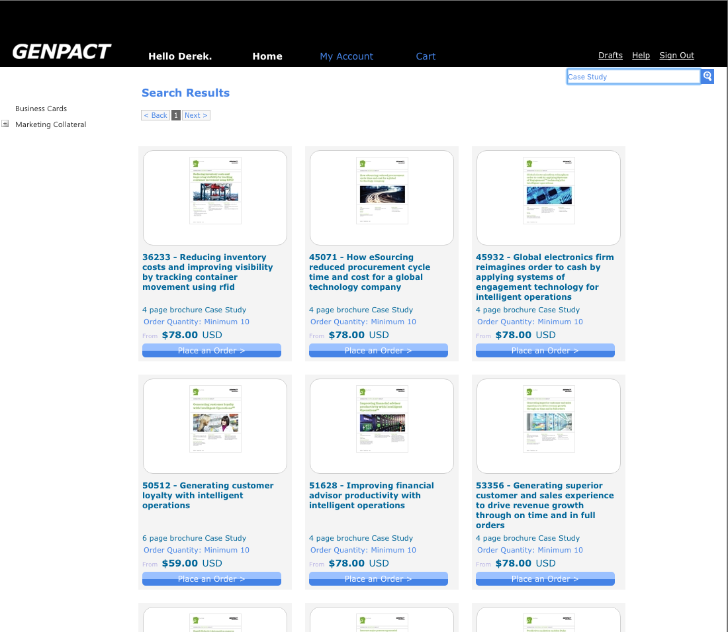Place an order for 51628 financial advisor
The width and height of the screenshot is (728, 632).
378,579
